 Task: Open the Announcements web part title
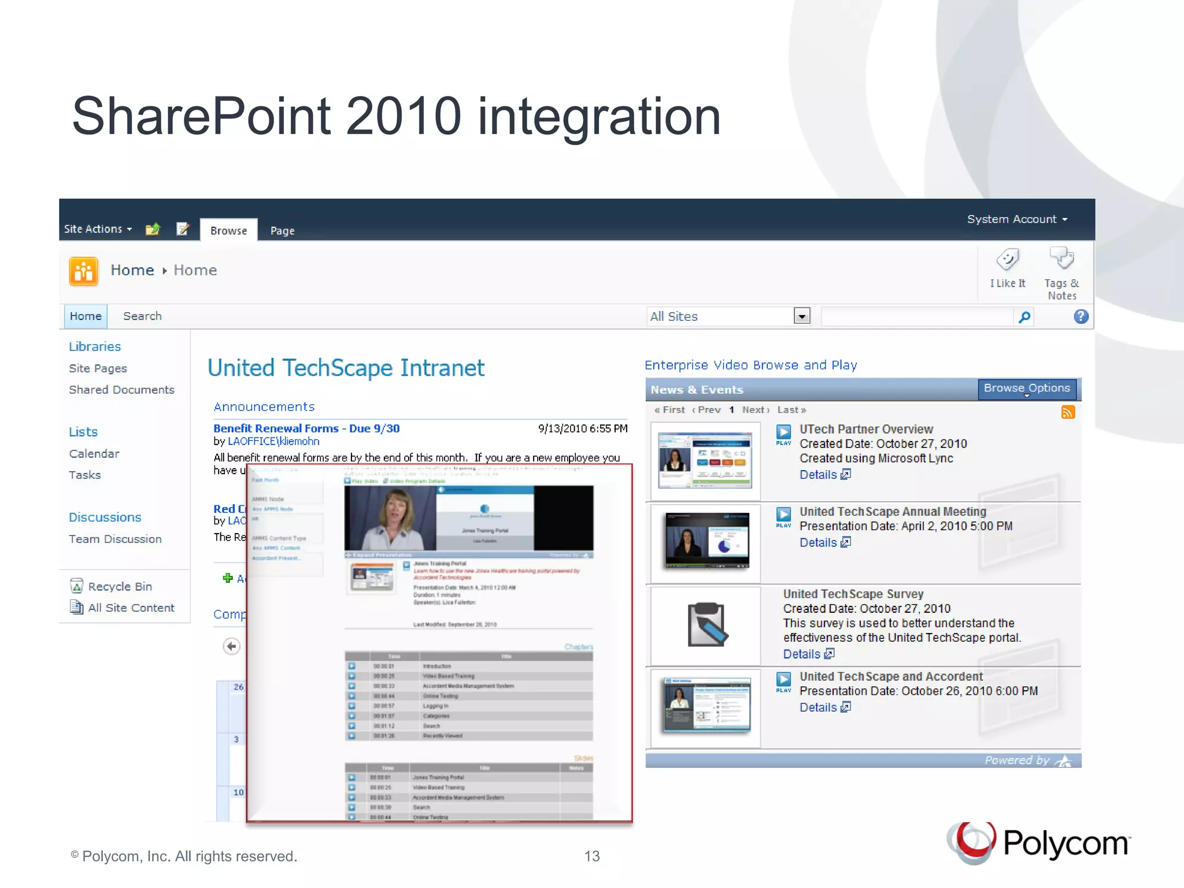point(264,407)
